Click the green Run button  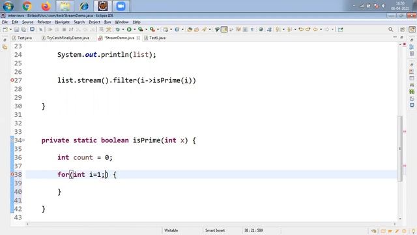(129, 29)
